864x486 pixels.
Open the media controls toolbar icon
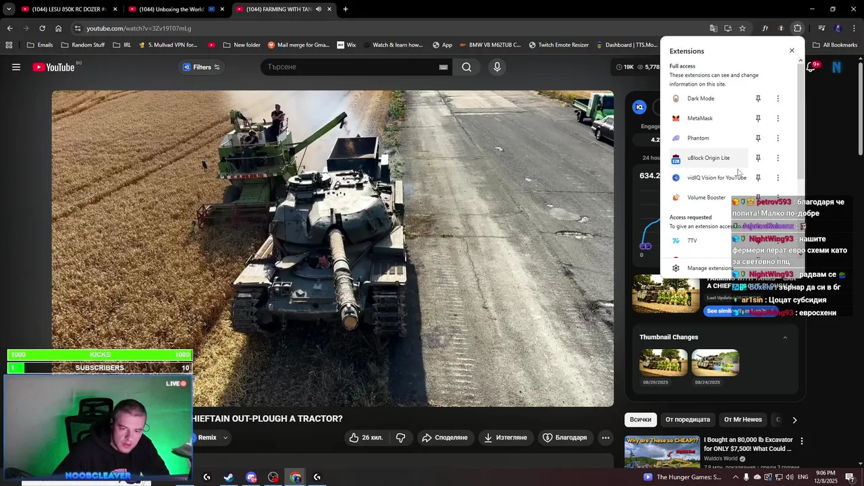tap(821, 28)
